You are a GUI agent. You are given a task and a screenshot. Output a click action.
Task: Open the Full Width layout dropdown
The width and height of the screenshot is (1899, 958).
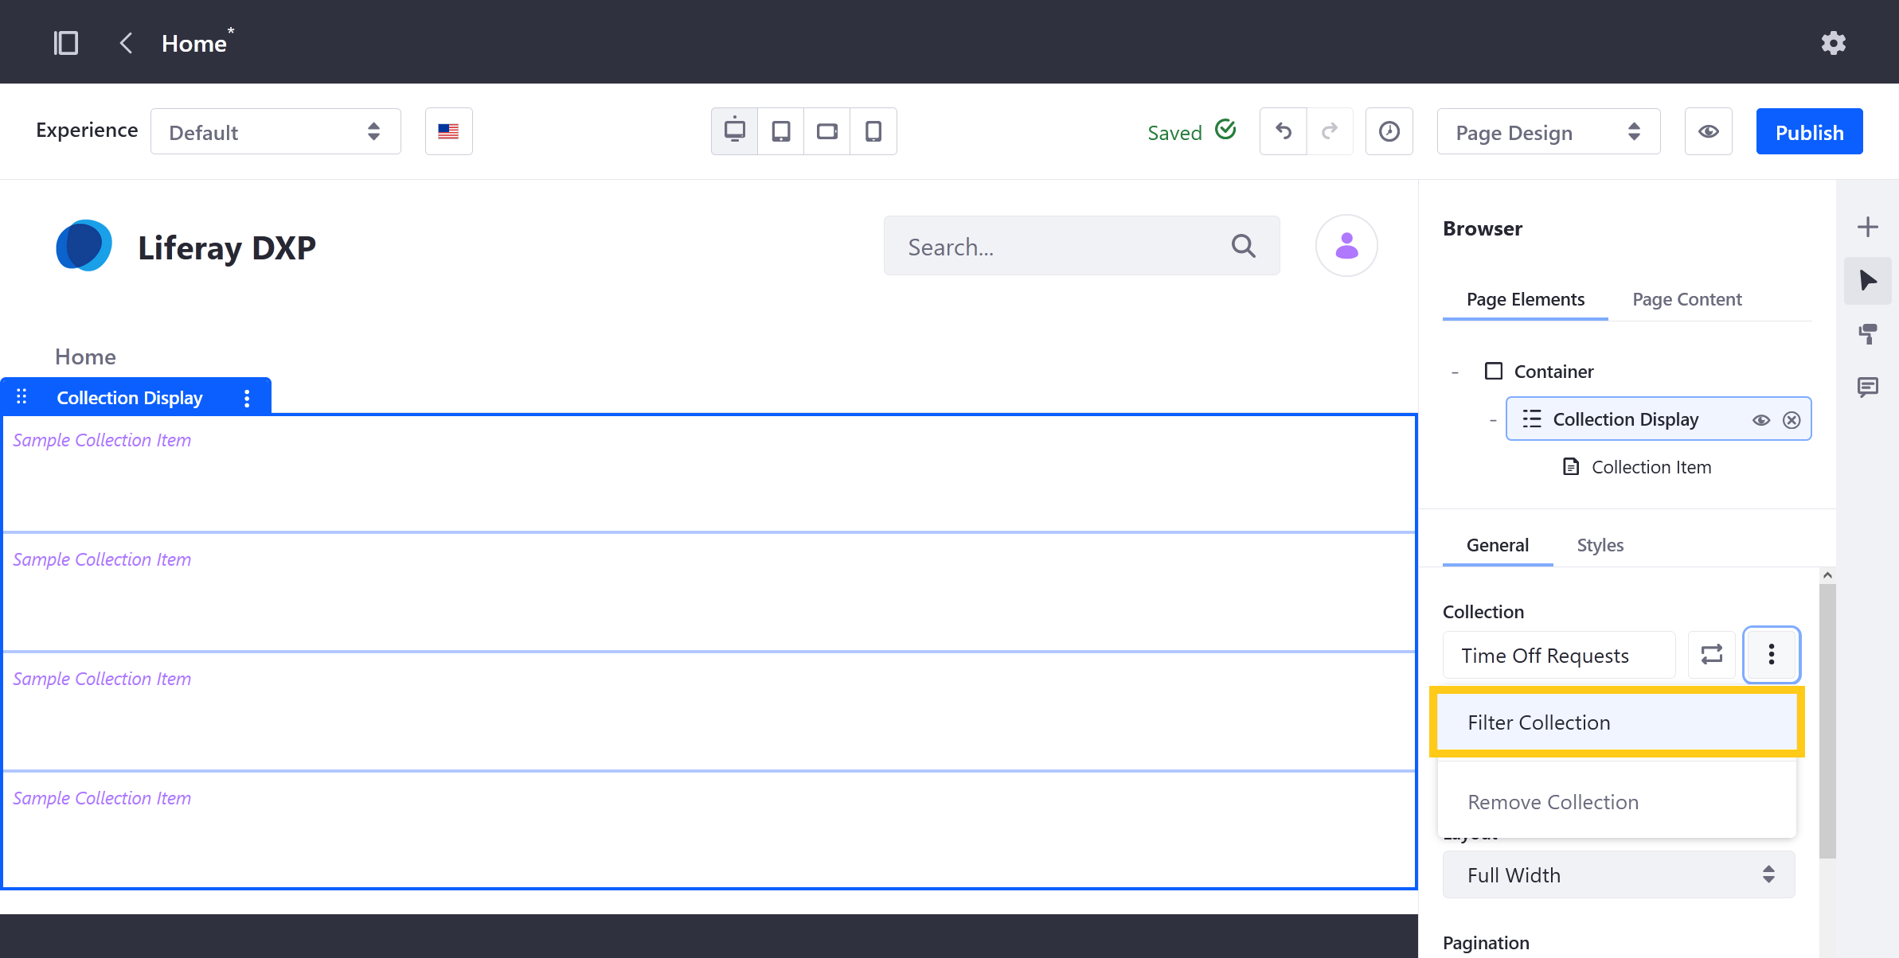pos(1619,874)
